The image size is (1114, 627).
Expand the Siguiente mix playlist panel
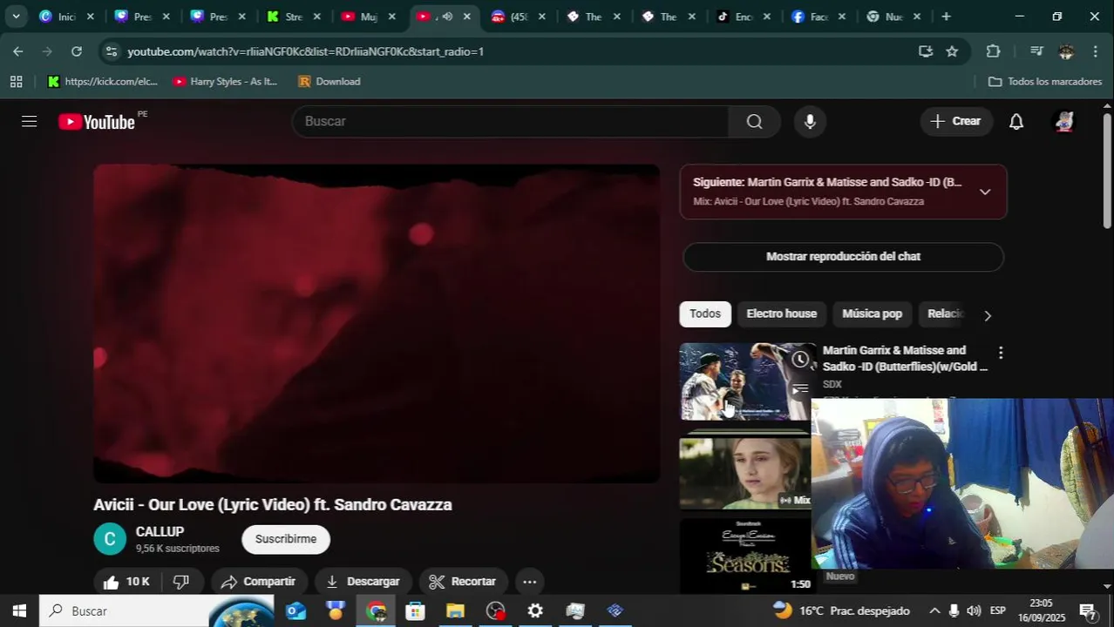click(985, 192)
